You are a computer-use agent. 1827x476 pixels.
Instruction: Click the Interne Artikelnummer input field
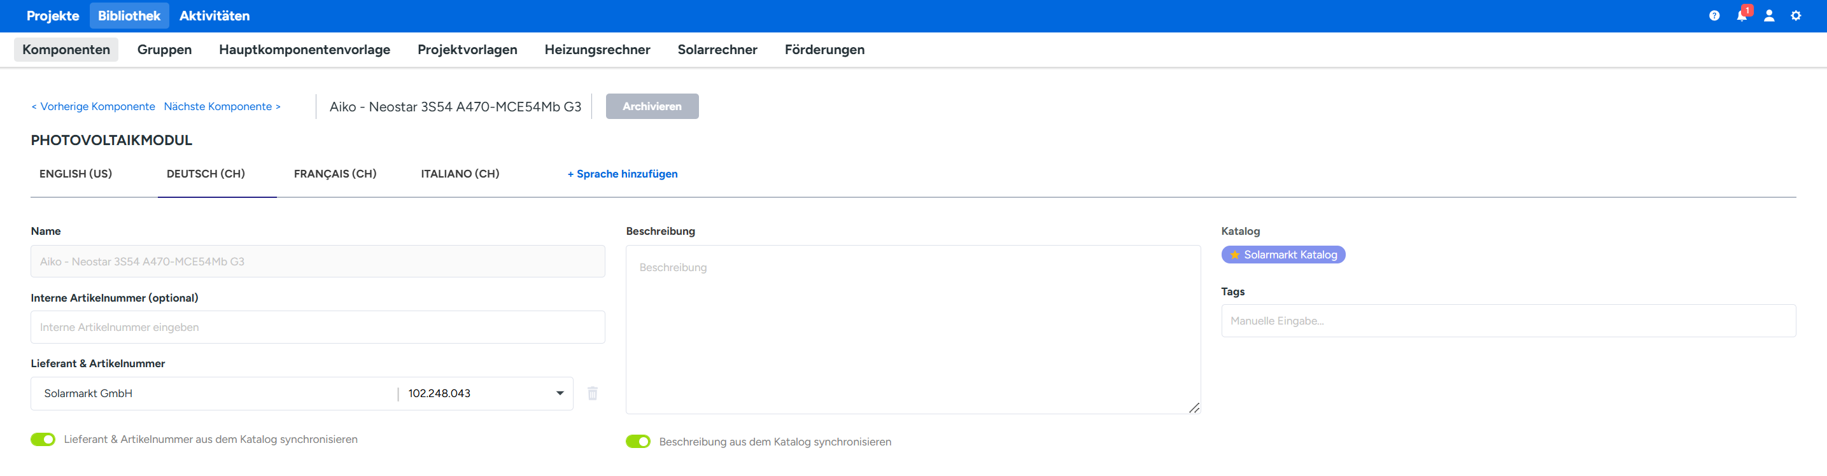(317, 327)
